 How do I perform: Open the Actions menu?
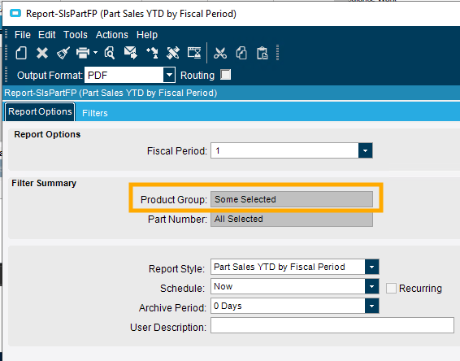(x=112, y=35)
